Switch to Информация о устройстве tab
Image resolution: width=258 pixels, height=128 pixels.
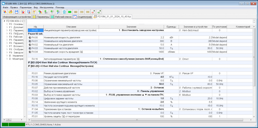point(17,17)
